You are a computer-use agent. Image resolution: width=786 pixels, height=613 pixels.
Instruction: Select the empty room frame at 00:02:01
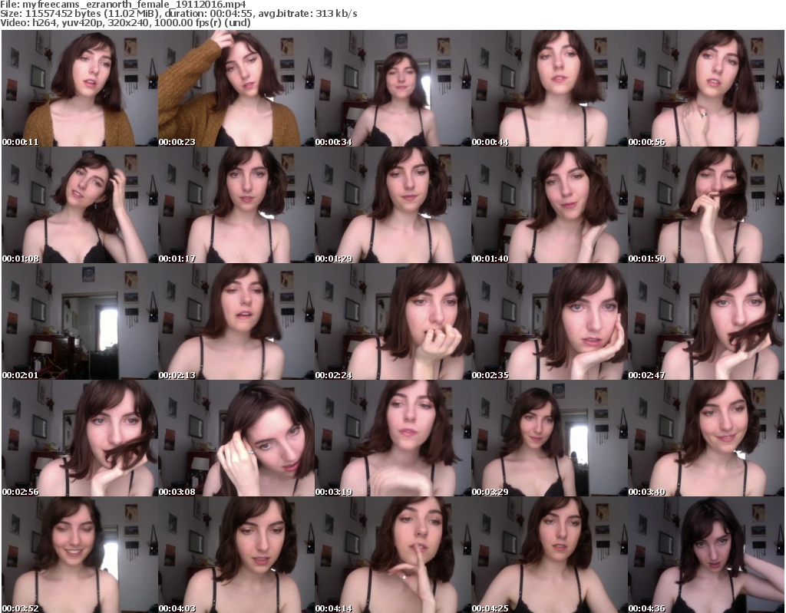pos(79,322)
